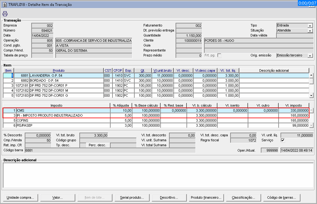
Task: Click the Tabela de preço code field
Action: [x=42, y=56]
